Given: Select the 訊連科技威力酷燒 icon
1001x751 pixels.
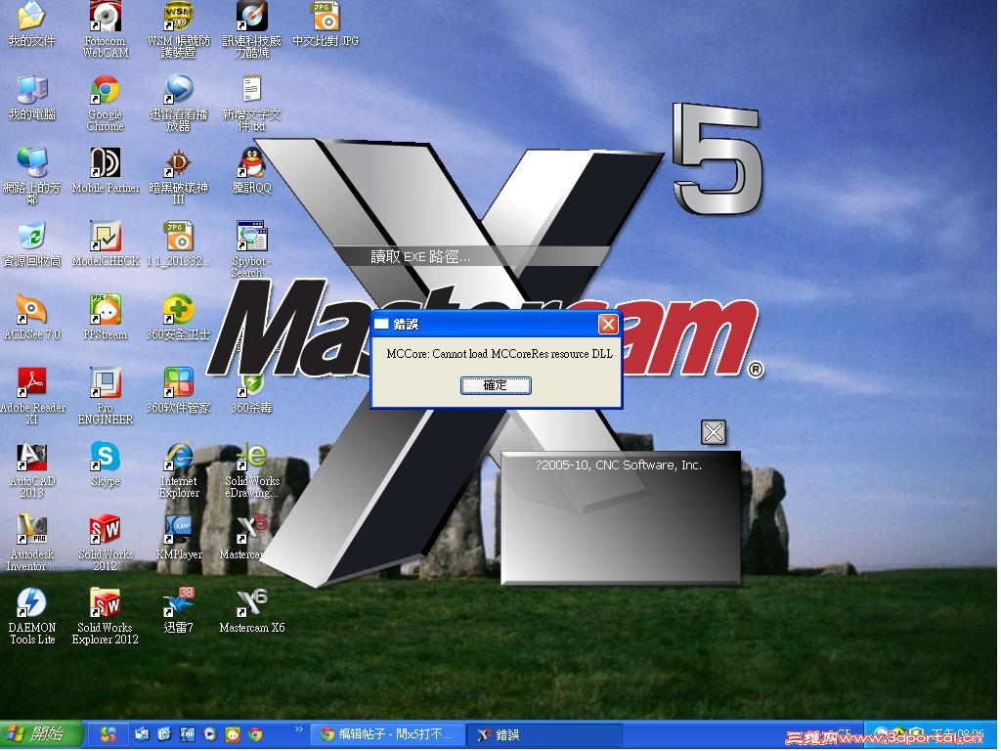Looking at the screenshot, I should pos(252,30).
